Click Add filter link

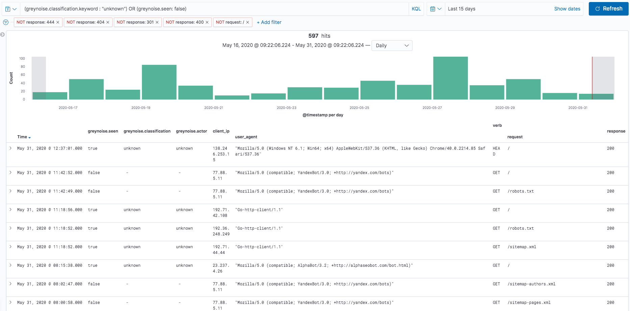pos(269,22)
